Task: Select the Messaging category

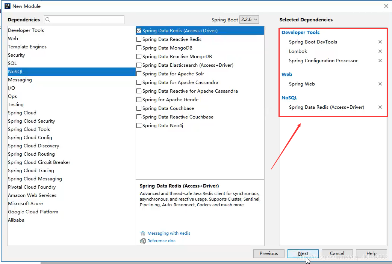Action: point(71,79)
